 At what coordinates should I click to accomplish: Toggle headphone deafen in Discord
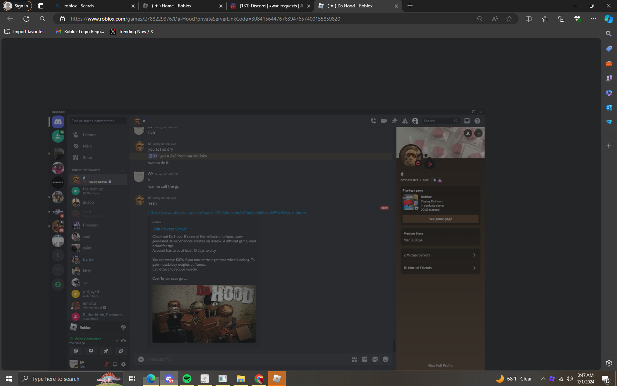(x=115, y=364)
